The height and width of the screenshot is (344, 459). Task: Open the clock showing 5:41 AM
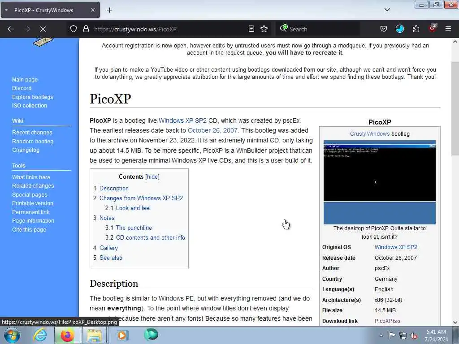tap(436, 335)
